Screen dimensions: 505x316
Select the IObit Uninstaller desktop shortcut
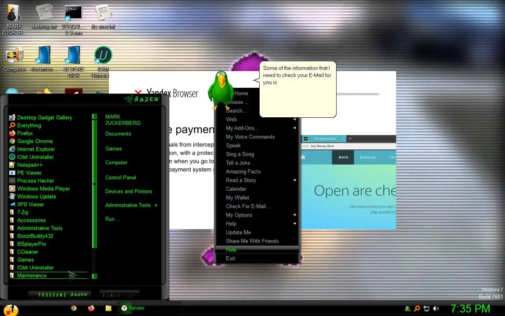103,62
